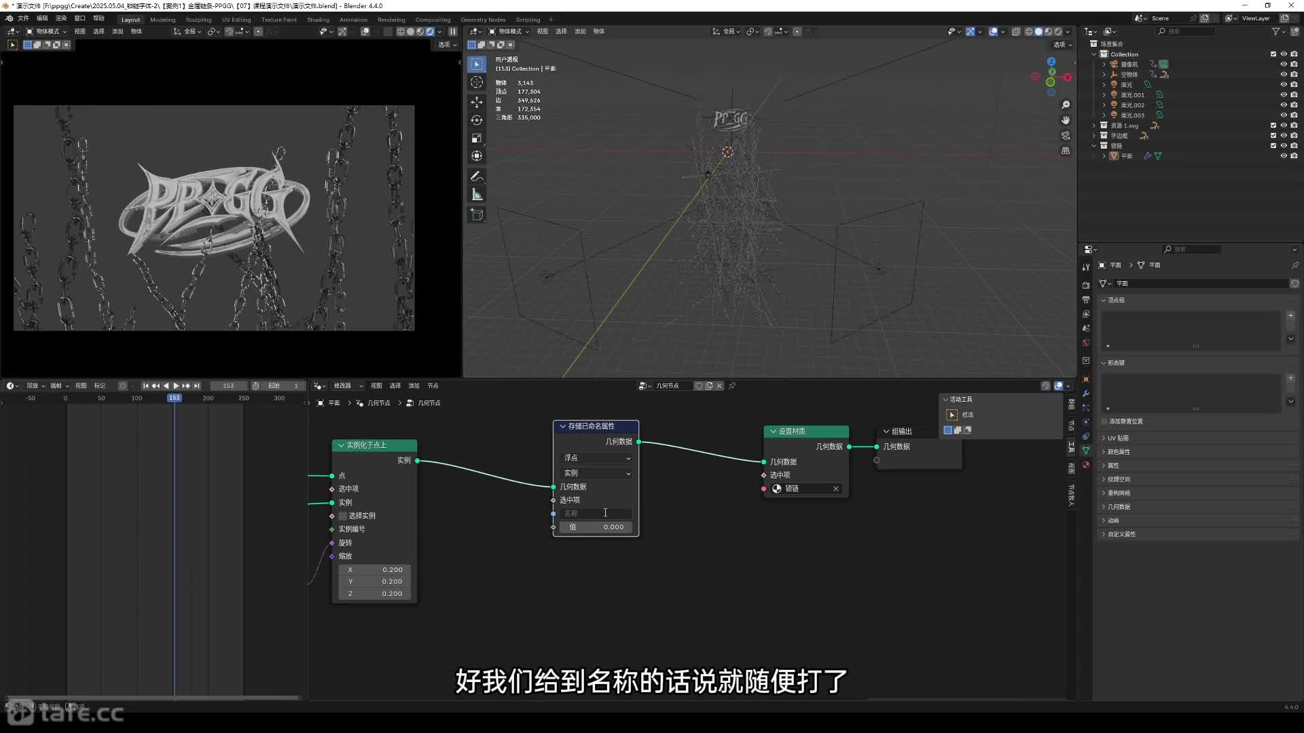1304x733 pixels.
Task: Open the Geometry Nodes workspace tab
Action: coord(483,20)
